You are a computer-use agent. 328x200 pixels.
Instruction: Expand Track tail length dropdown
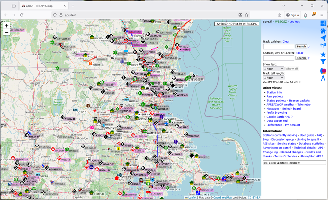click(273, 78)
